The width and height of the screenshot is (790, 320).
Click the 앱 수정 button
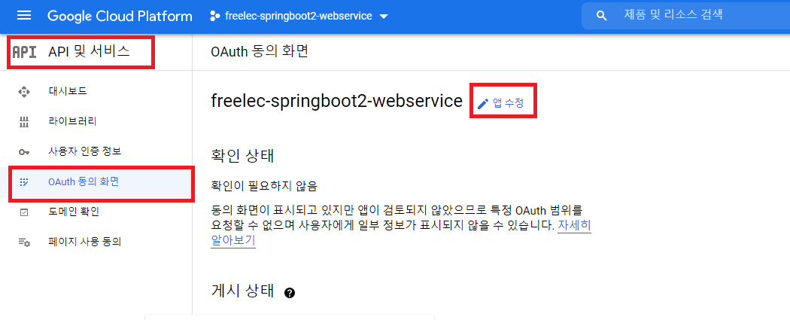(503, 103)
